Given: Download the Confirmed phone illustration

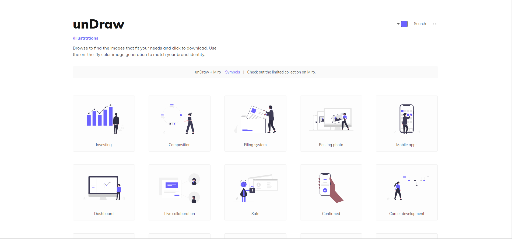Looking at the screenshot, I should click(x=331, y=188).
